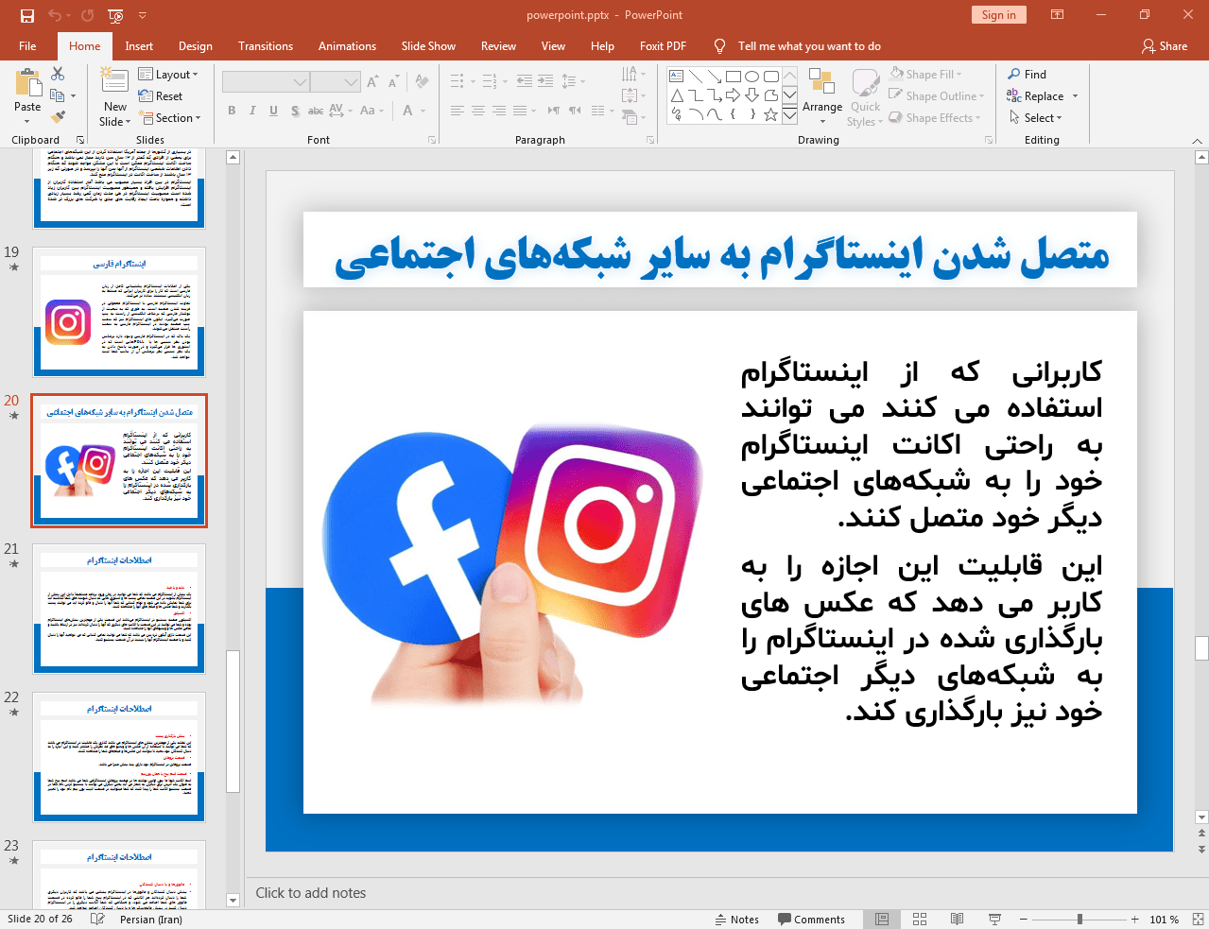Click the Undo arrow in quick access toolbar

[55, 15]
